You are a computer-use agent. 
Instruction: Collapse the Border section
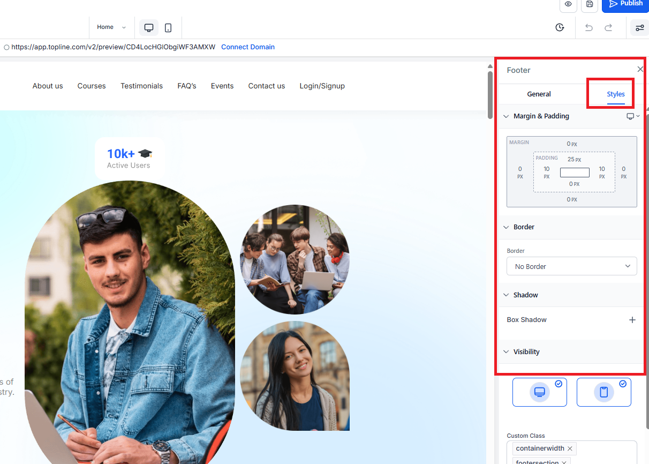[506, 227]
